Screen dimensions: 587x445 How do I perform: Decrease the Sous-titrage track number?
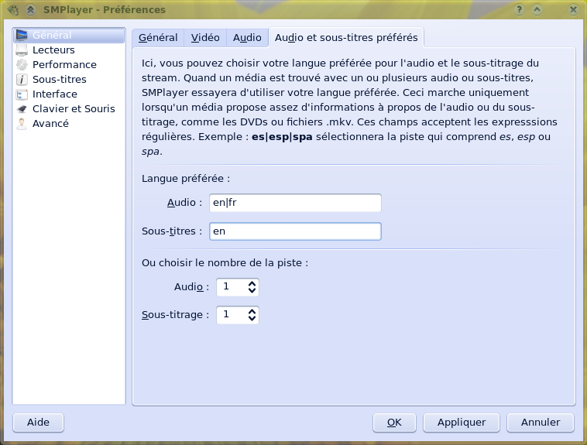(x=252, y=320)
